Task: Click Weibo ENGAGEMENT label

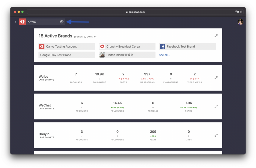Action: (x=171, y=82)
